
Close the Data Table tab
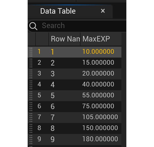103,11
